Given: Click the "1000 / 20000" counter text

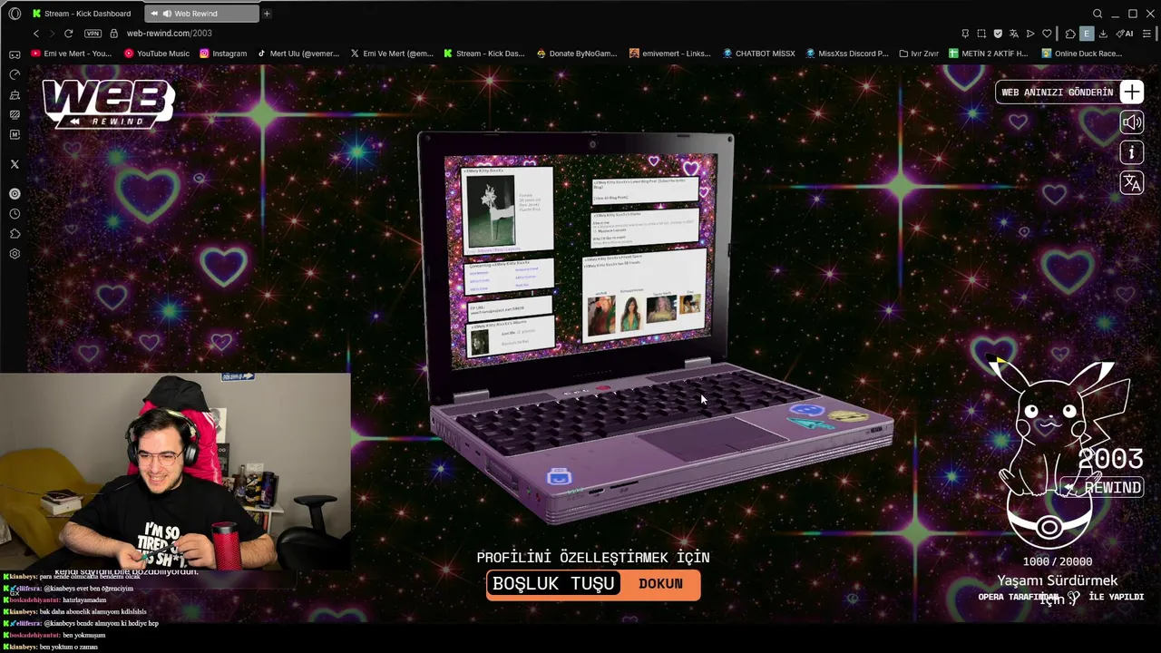Looking at the screenshot, I should tap(1058, 561).
